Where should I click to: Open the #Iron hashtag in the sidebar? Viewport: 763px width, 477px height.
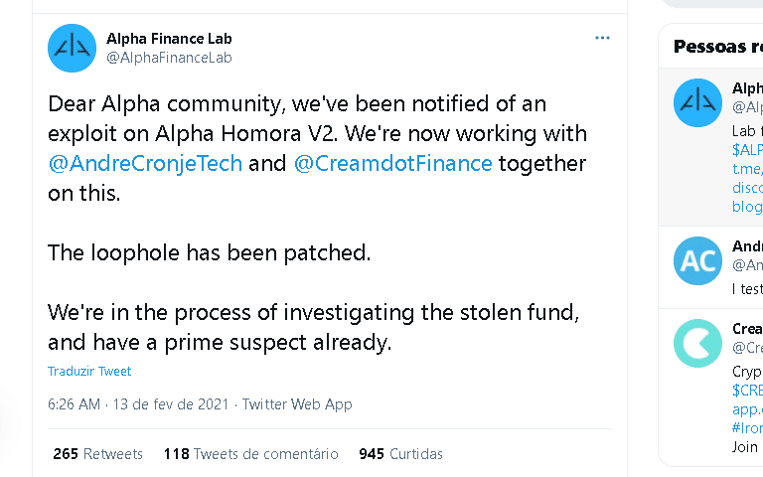[x=747, y=428]
